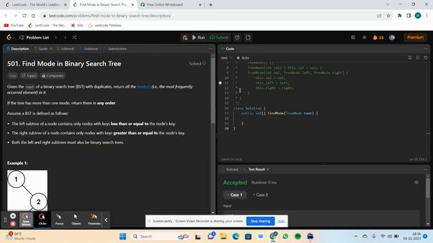This screenshot has height=243, width=433.
Task: Bookmark code with the bookmark icon
Action: [410, 57]
